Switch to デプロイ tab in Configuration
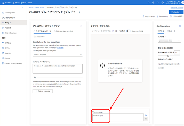Viewport: 184px width, 126px height. click(161, 31)
